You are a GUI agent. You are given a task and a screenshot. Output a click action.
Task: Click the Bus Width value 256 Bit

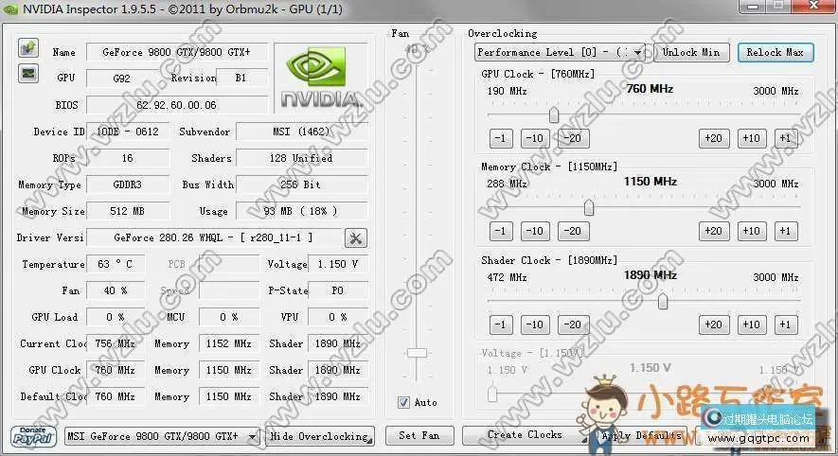click(x=302, y=184)
